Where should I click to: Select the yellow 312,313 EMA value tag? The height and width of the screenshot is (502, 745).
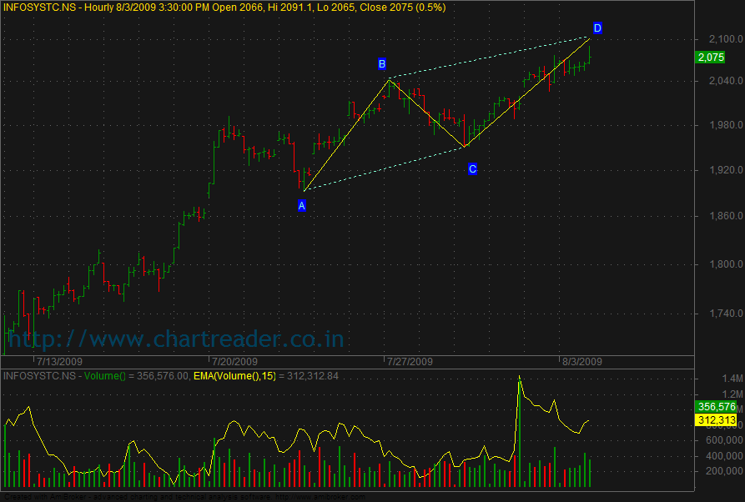click(715, 419)
